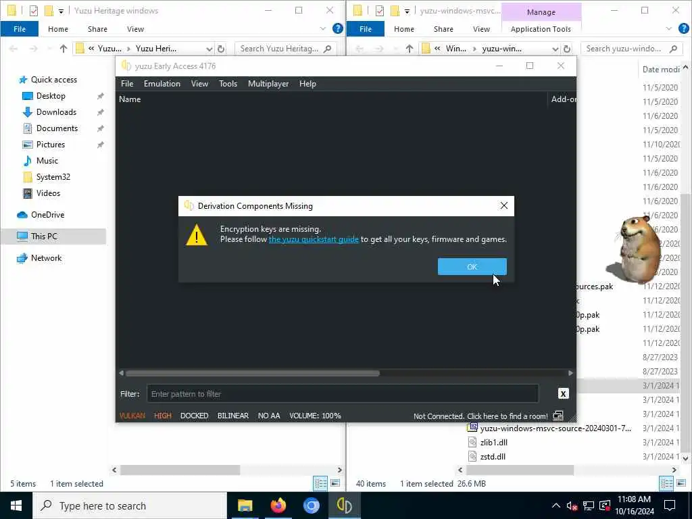
Task: Open File tab in Yuzu Heritage window
Action: click(x=20, y=28)
